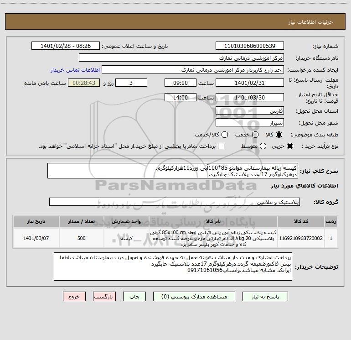Click row number 1 cell

click(x=331, y=238)
